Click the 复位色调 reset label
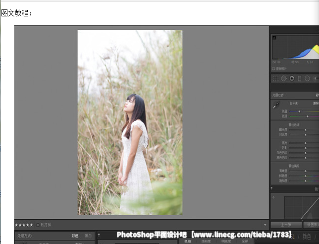The height and width of the screenshot is (244, 319). click(294, 124)
